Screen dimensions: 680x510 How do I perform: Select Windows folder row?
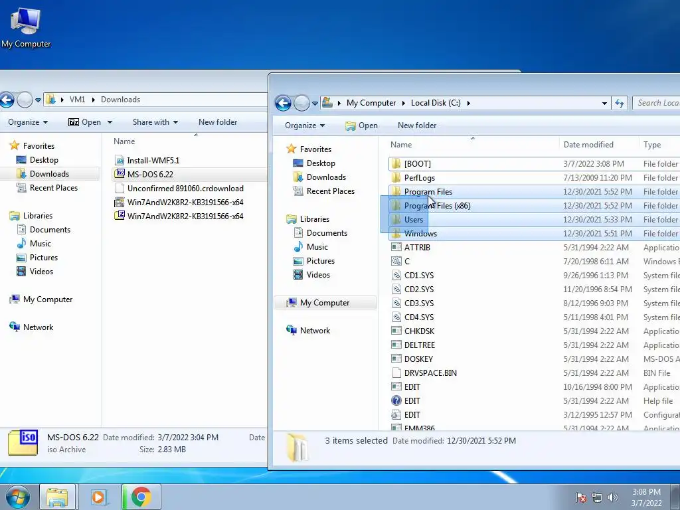pyautogui.click(x=535, y=233)
